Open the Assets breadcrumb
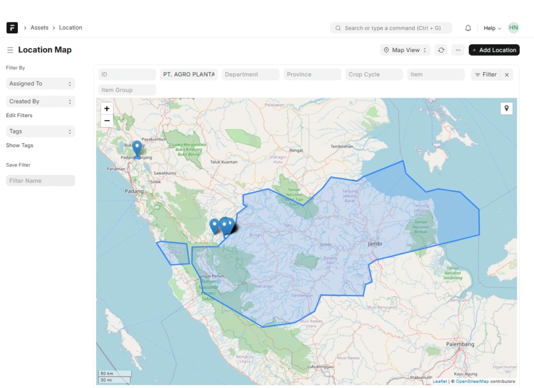The width and height of the screenshot is (534, 388). pyautogui.click(x=40, y=28)
